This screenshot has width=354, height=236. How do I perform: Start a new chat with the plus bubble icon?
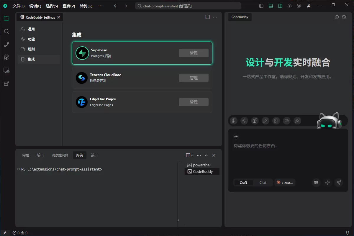pyautogui.click(x=337, y=17)
